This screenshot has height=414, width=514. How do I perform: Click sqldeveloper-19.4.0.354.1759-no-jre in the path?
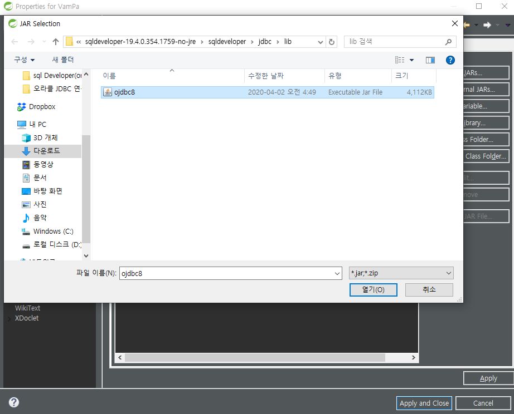pos(140,42)
